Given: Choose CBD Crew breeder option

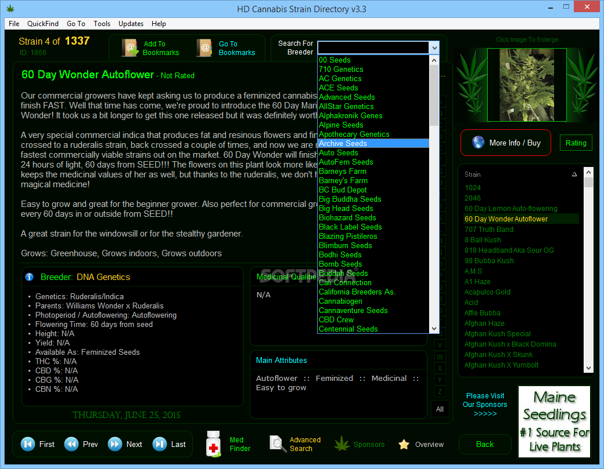Looking at the screenshot, I should click(x=373, y=319).
